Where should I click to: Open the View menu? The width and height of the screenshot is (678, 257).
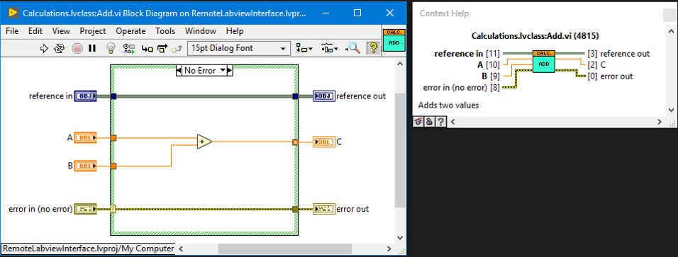click(x=61, y=31)
